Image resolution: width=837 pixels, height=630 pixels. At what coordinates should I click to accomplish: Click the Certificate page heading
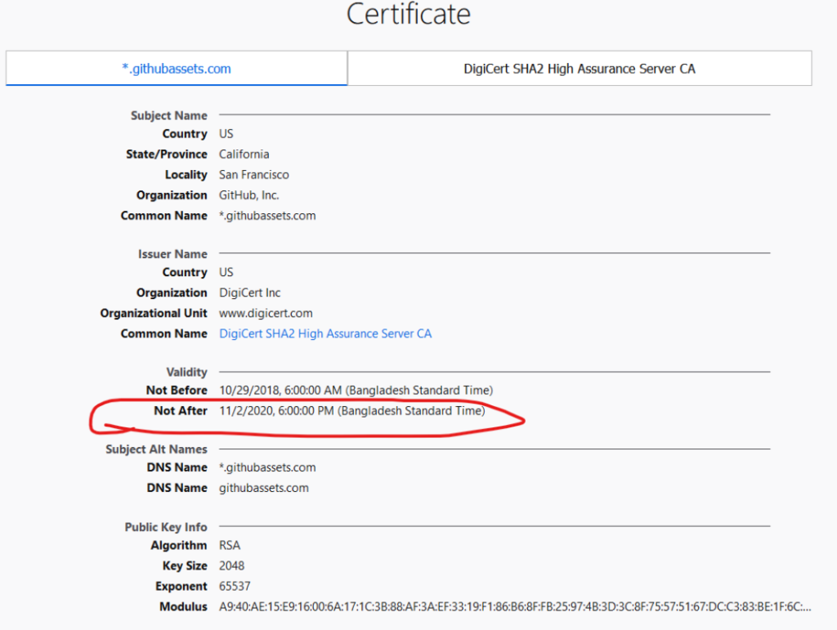[409, 14]
